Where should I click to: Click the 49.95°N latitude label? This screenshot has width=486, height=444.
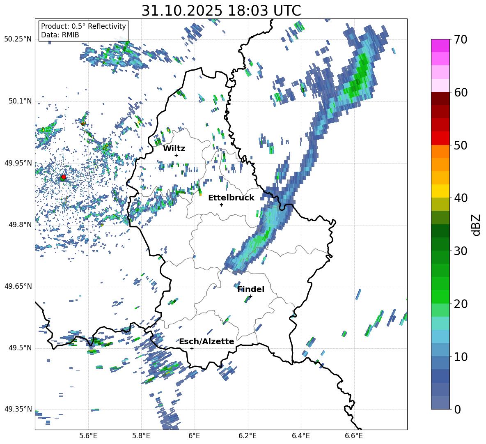pyautogui.click(x=18, y=163)
